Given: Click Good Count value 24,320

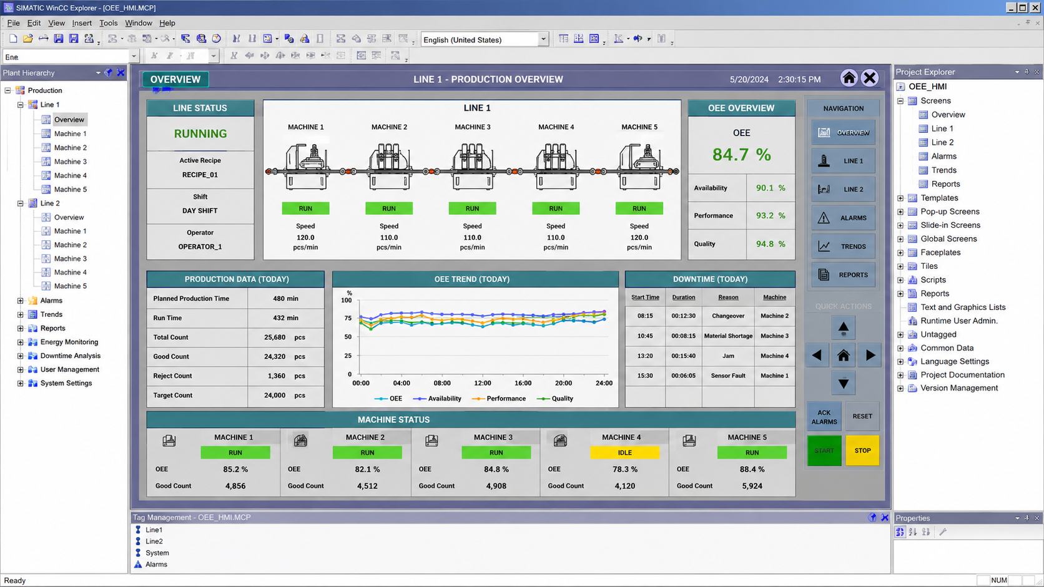Looking at the screenshot, I should (275, 357).
